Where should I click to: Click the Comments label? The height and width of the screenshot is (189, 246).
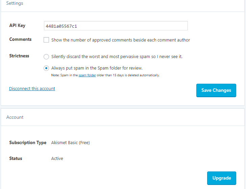pos(20,39)
